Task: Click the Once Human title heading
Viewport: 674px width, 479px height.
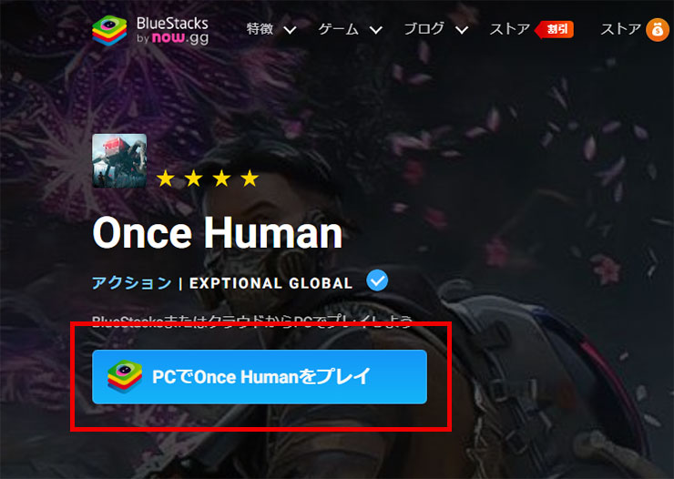Action: pos(218,233)
